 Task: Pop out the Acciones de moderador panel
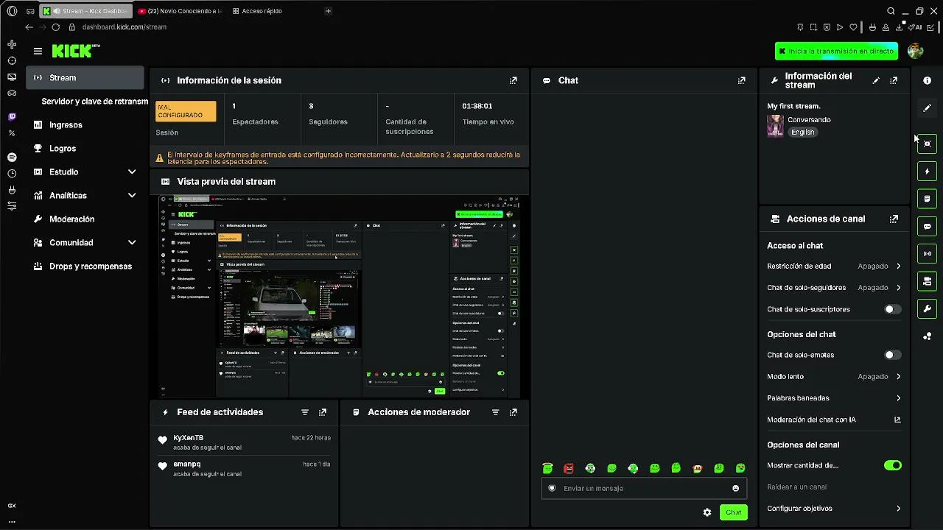[513, 412]
